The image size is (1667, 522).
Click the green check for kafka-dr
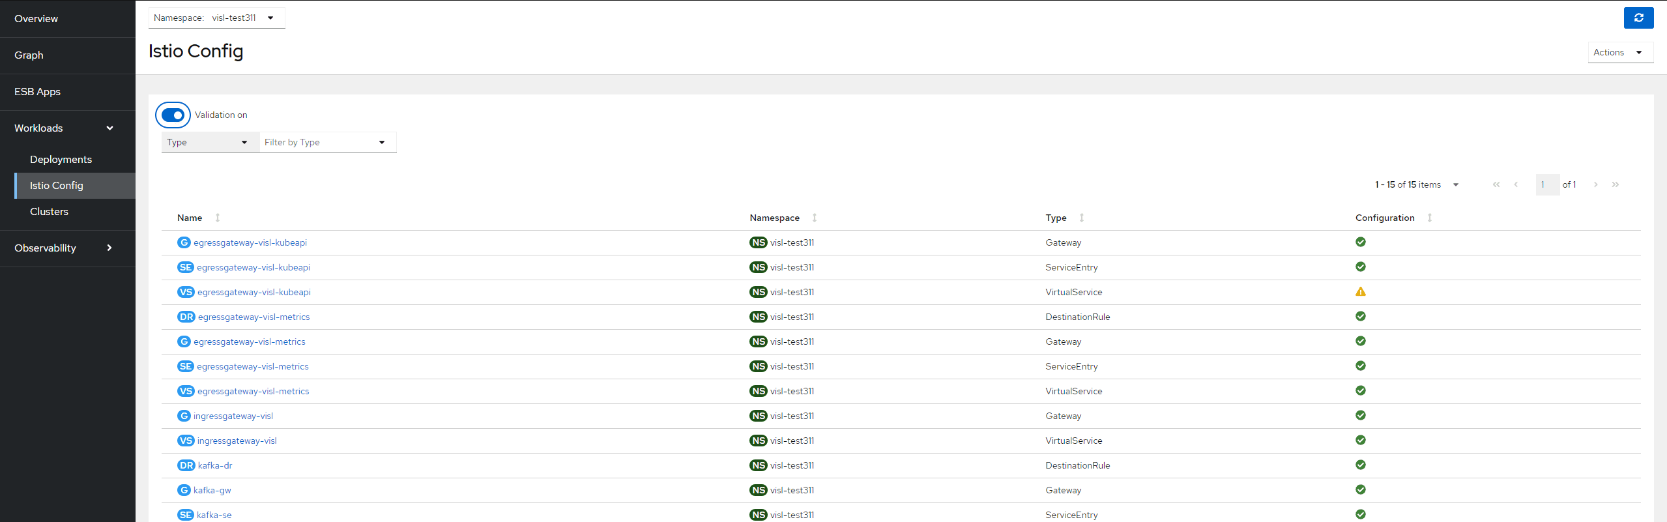click(1360, 465)
